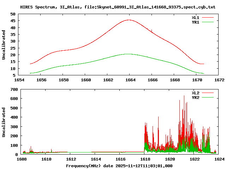Click the Frequency(MHz) date x-axis label

pos(119,165)
